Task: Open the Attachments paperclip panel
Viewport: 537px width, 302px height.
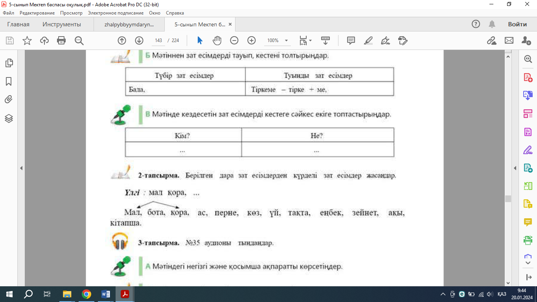Action: (9, 100)
